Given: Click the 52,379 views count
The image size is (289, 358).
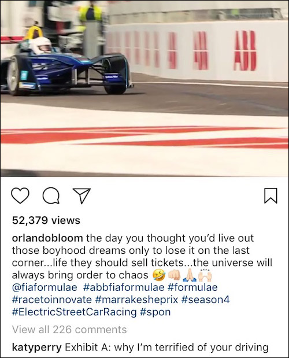Looking at the screenshot, I should click(46, 220).
